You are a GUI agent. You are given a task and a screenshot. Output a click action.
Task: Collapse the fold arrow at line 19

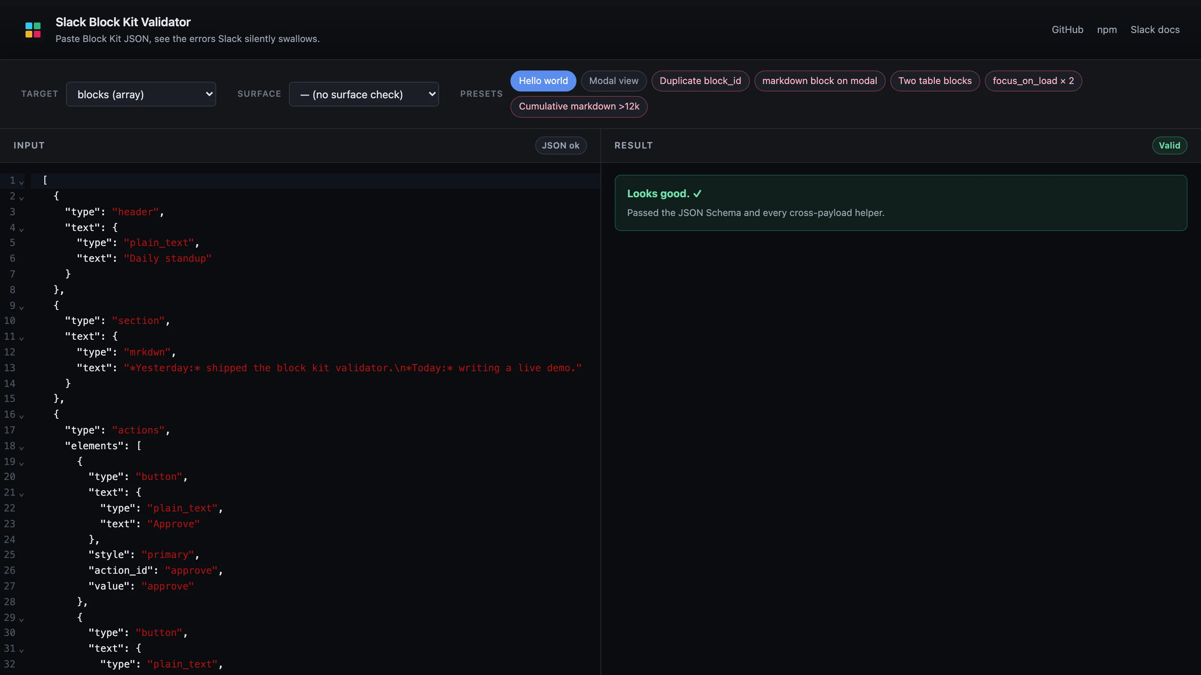(x=21, y=463)
